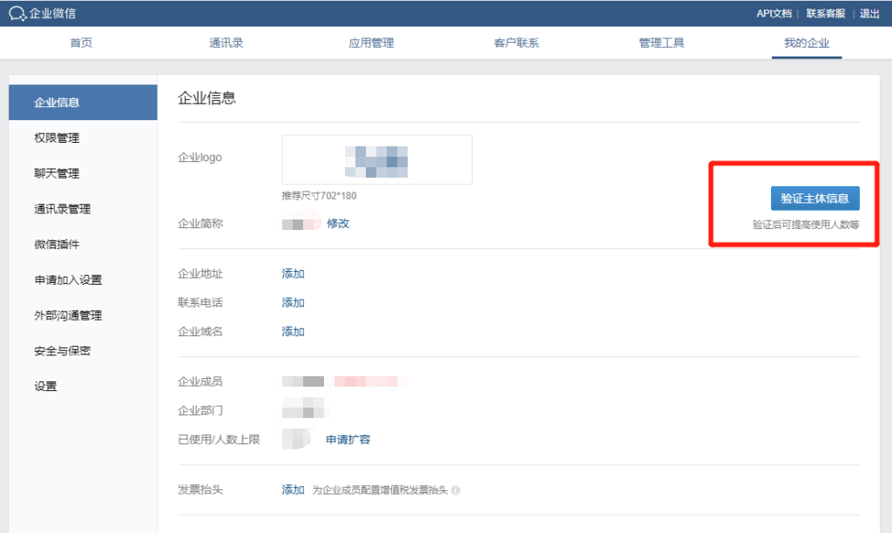Click 申请扩容 link

point(348,440)
